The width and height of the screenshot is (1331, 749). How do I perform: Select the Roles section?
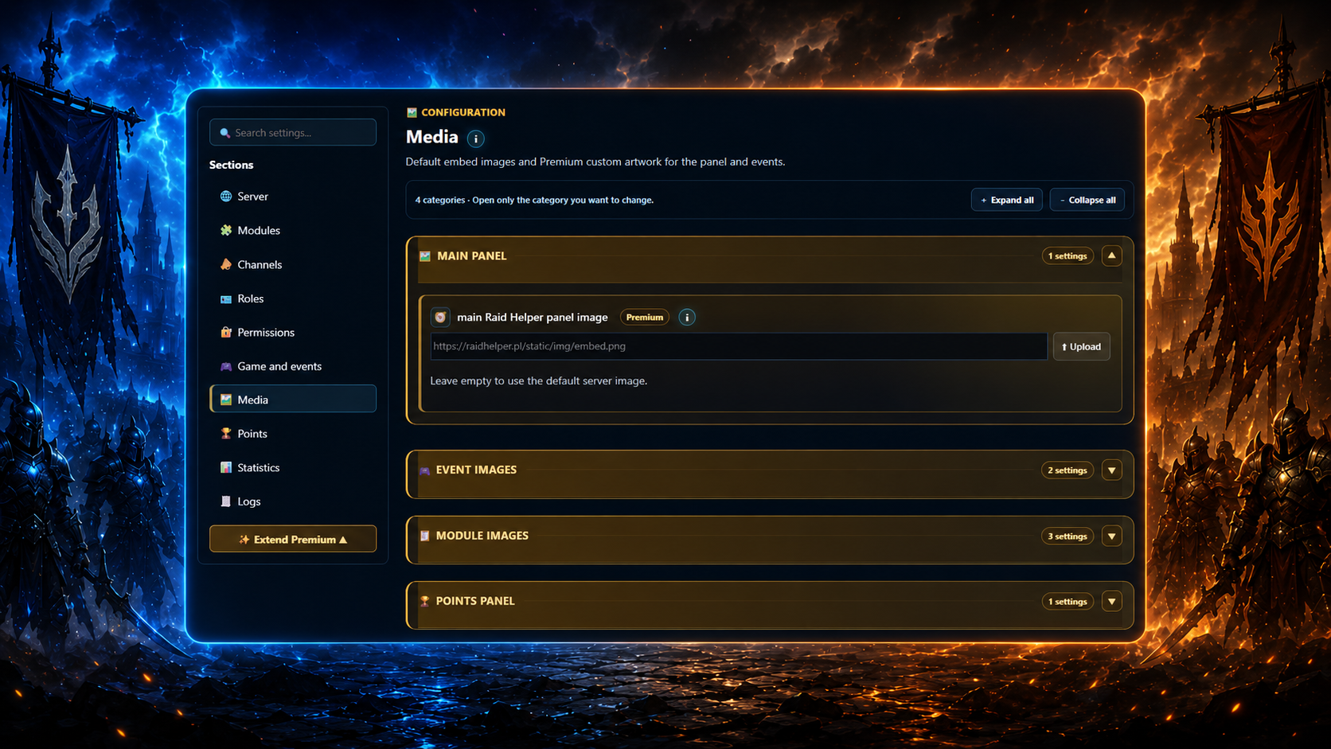(x=293, y=298)
